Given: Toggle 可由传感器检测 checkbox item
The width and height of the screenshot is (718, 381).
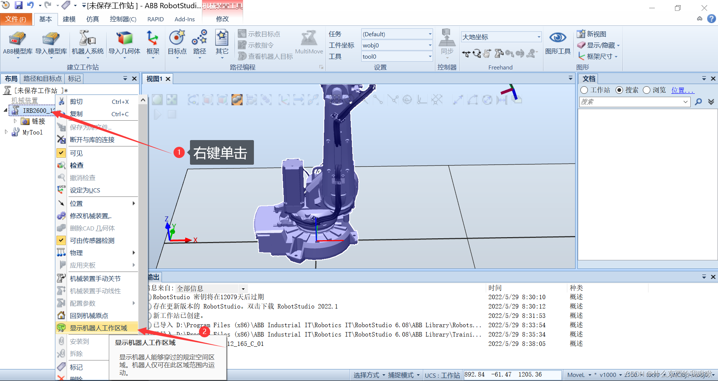Looking at the screenshot, I should pos(61,241).
